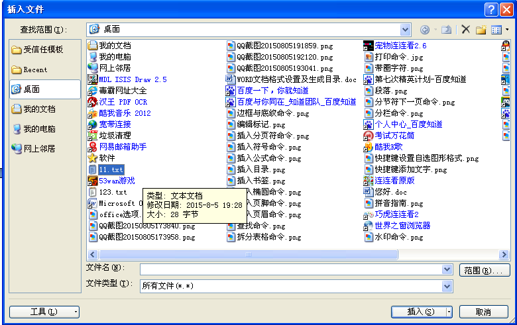Open dropdown arrow beside Back icon
The width and height of the screenshot is (517, 325).
[x=435, y=30]
